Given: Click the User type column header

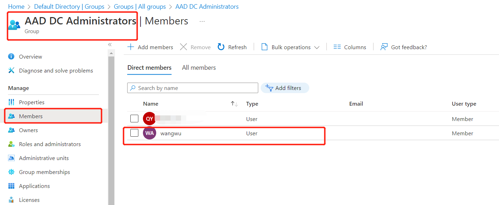Looking at the screenshot, I should coord(464,104).
